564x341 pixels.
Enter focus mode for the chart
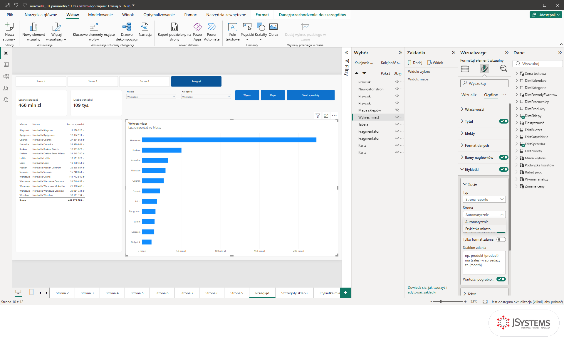326,116
